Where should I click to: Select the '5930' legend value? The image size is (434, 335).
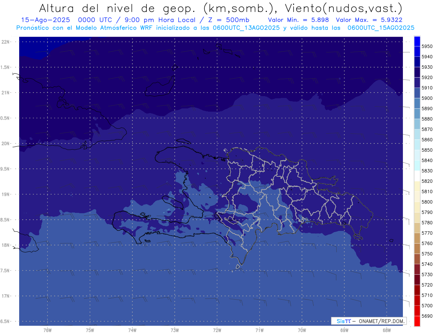click(x=427, y=67)
